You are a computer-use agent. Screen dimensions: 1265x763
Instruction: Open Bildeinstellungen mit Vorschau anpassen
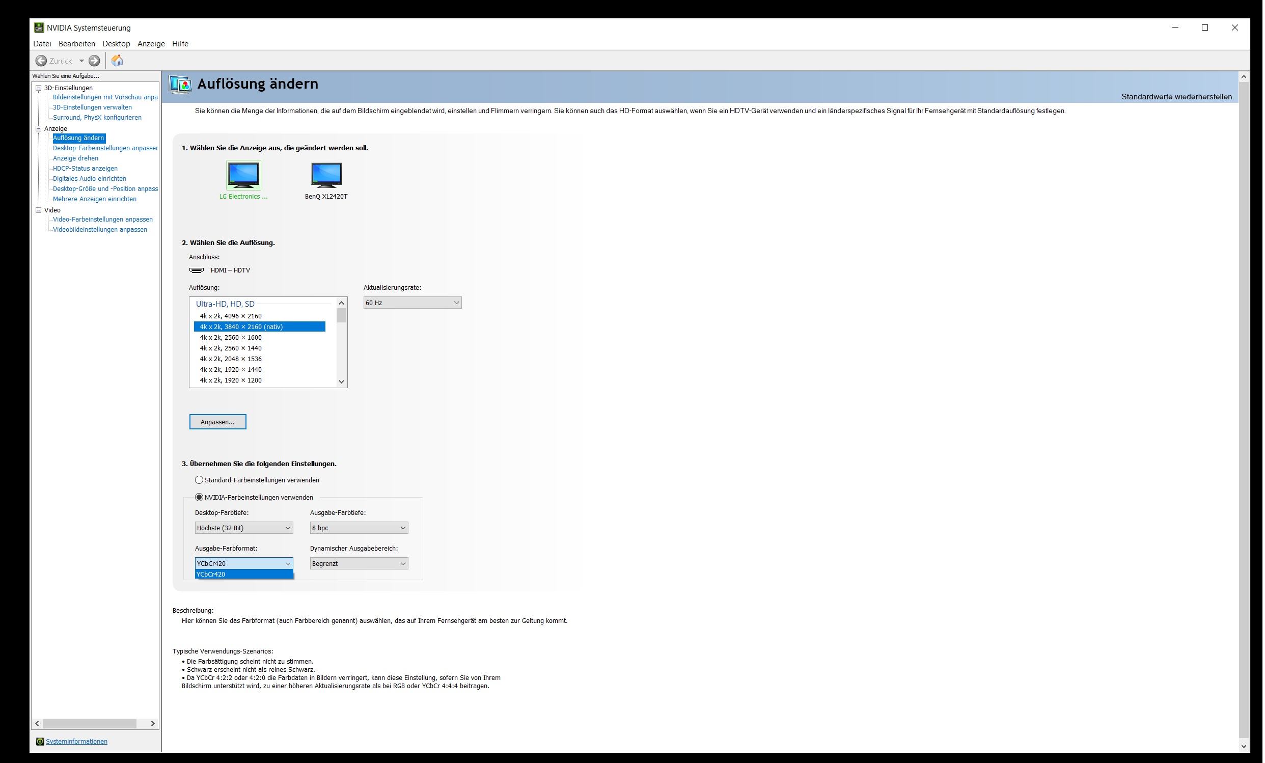tap(105, 97)
